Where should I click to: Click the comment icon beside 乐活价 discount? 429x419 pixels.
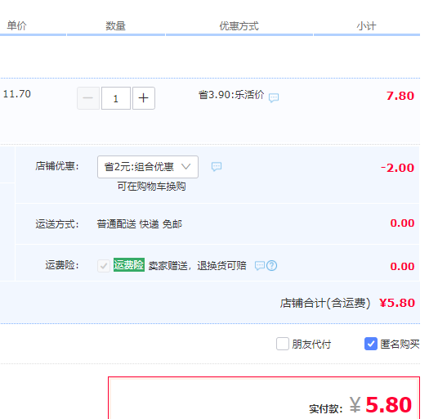click(274, 97)
